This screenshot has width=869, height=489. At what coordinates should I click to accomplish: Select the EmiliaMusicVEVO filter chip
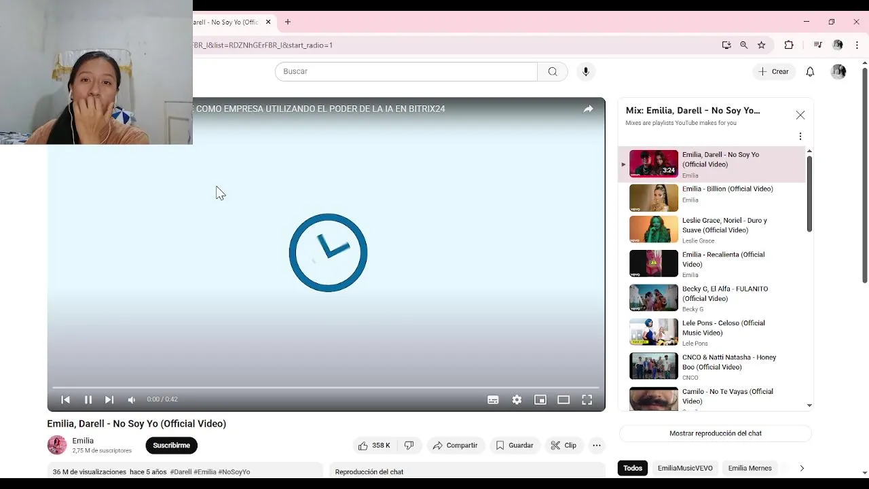pyautogui.click(x=685, y=468)
